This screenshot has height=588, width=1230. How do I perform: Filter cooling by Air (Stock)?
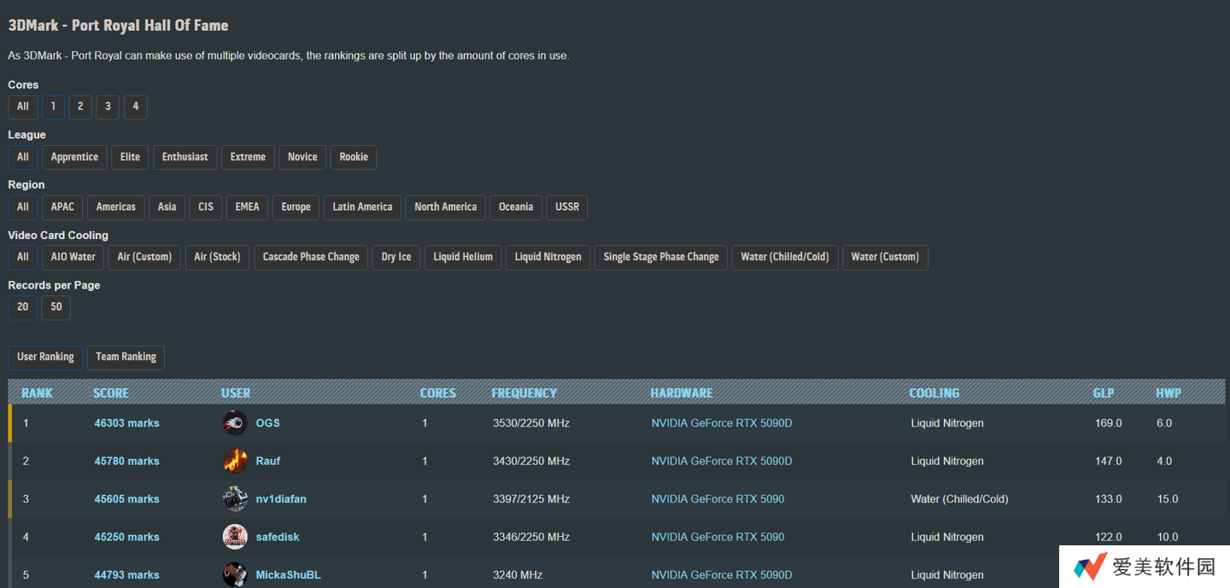click(217, 257)
